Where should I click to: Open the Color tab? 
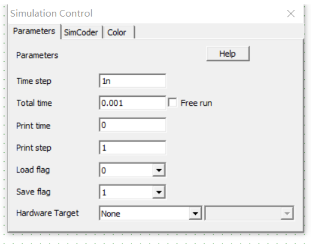coord(119,32)
